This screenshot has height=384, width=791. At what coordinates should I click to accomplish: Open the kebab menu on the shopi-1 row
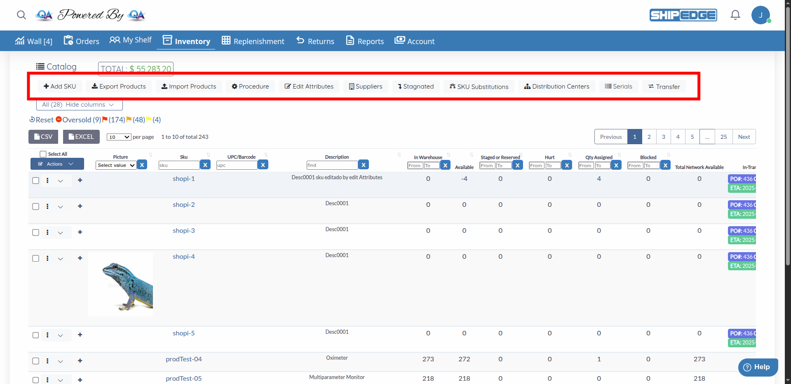pos(47,180)
